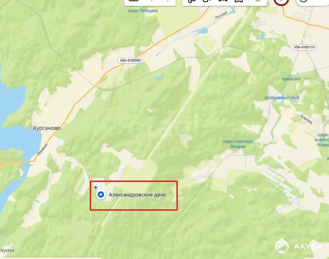Click the red-ringed round button at top
This screenshot has height=259, width=329.
281,1
